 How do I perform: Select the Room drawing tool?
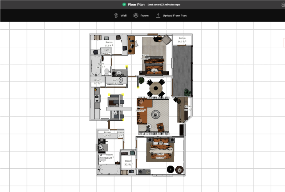pos(141,16)
